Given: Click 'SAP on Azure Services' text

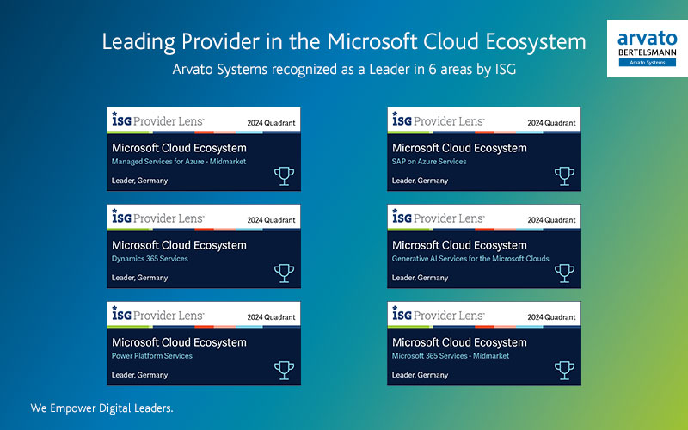Looking at the screenshot, I should (429, 162).
